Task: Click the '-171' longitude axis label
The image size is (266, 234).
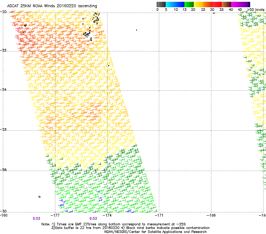Action: 159,215
